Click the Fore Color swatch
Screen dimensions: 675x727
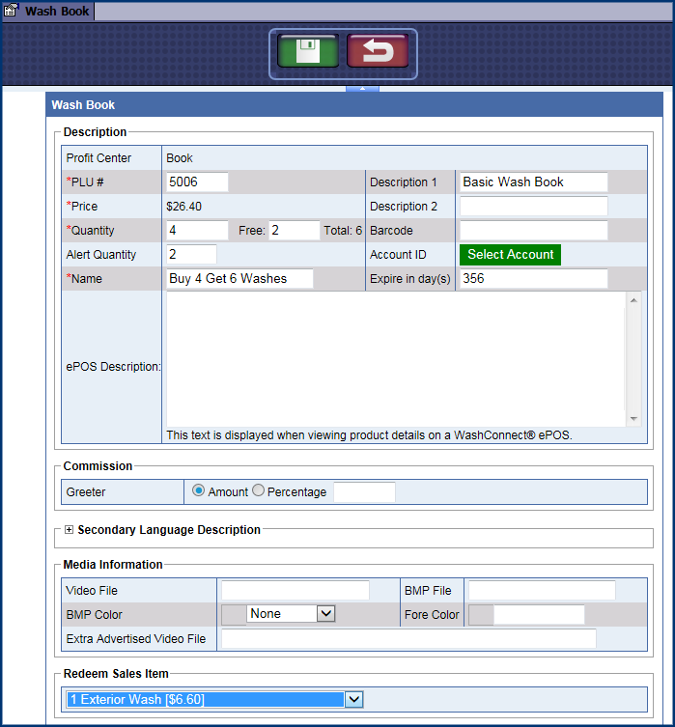(x=480, y=615)
